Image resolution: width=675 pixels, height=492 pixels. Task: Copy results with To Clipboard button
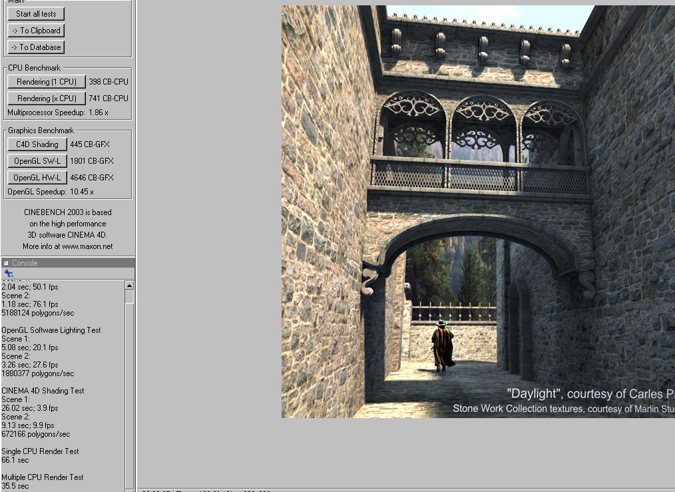[36, 31]
